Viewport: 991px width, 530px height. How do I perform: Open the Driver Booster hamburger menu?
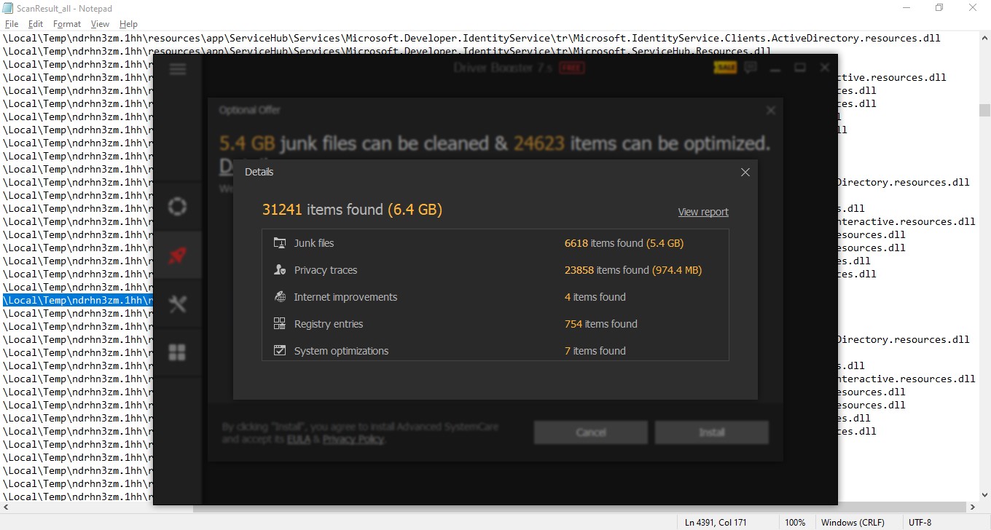pos(177,69)
